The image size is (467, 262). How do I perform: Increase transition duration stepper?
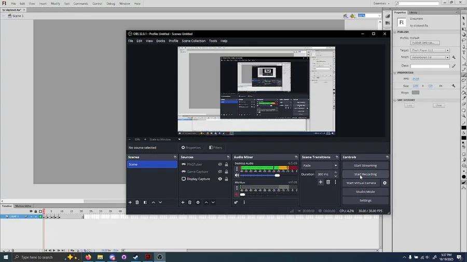pyautogui.click(x=336, y=172)
